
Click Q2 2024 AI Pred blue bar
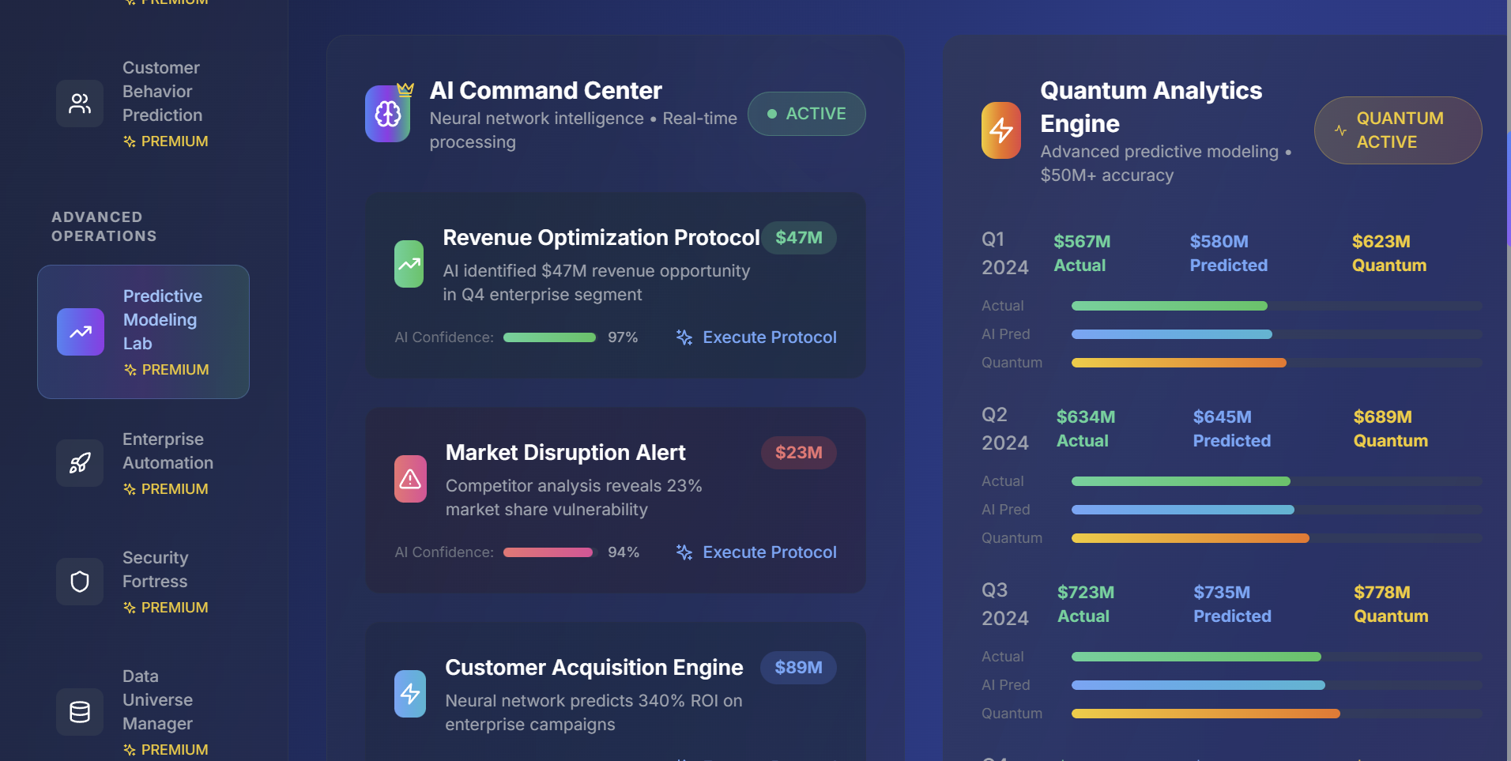click(1182, 510)
